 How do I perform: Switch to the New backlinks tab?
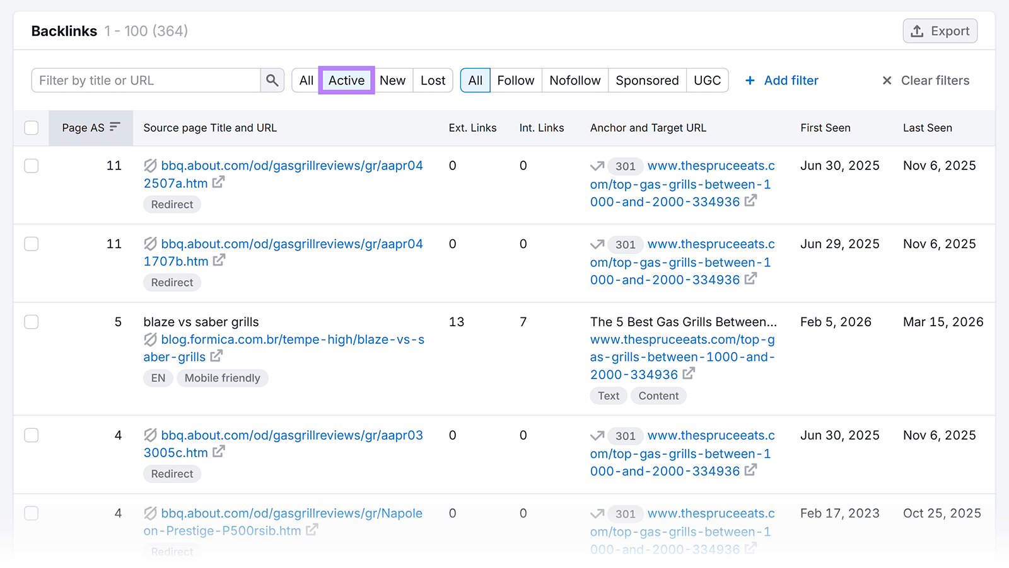click(393, 80)
